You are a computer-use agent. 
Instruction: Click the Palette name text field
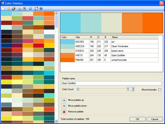[x=111, y=83]
